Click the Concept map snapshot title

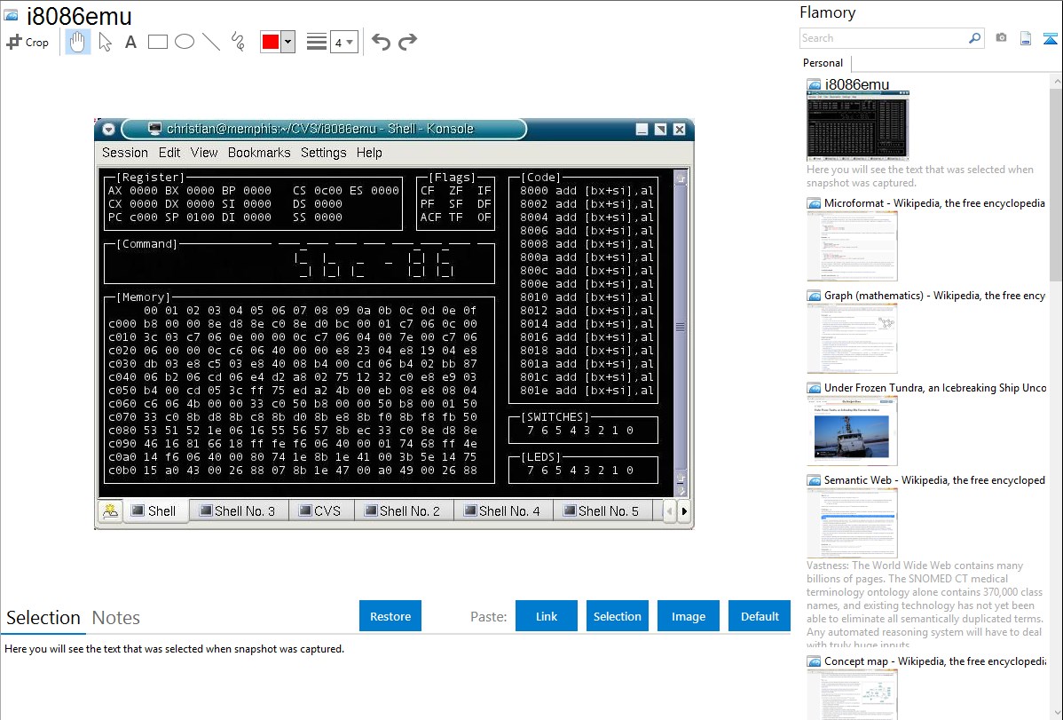(x=934, y=661)
